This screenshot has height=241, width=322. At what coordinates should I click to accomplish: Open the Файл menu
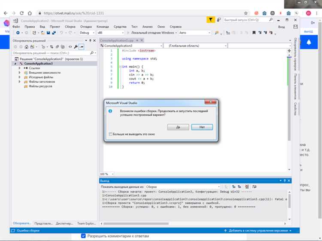(16, 27)
